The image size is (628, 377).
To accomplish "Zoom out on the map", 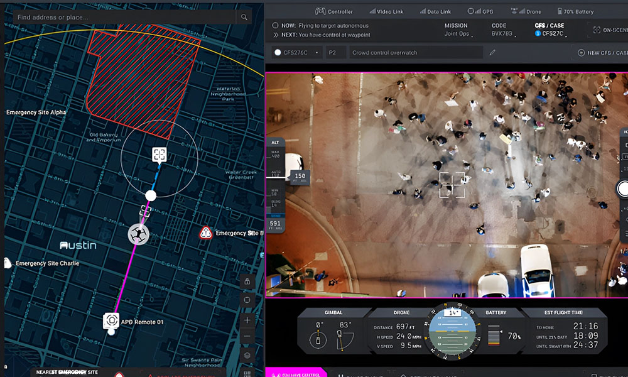I will click(x=247, y=337).
